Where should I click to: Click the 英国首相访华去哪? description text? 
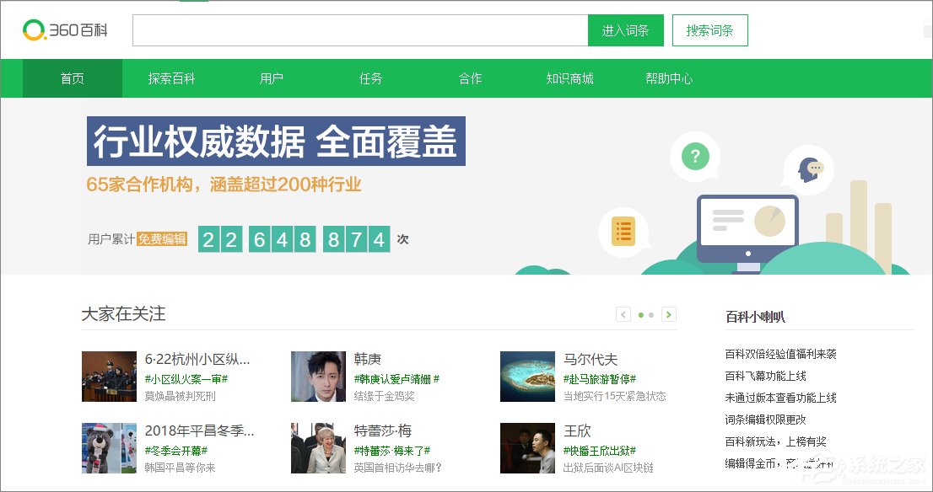pos(398,468)
